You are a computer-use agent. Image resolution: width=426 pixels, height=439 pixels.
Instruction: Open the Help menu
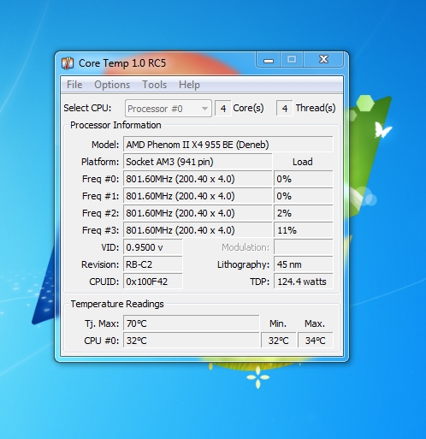(x=189, y=85)
